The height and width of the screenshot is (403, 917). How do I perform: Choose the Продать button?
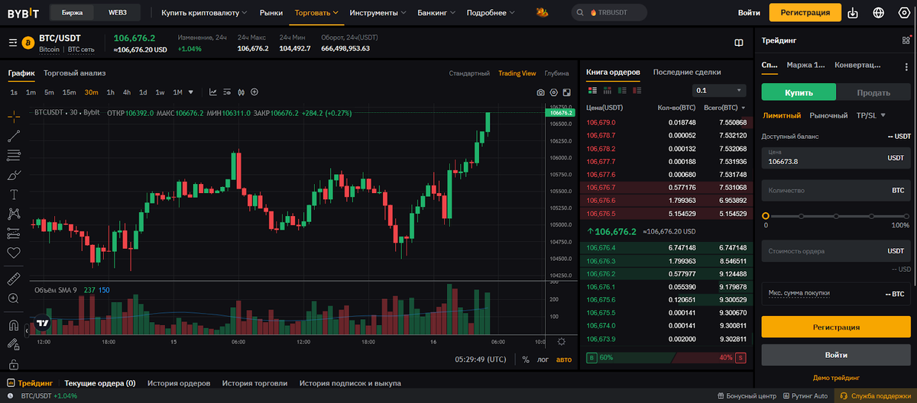pos(873,92)
